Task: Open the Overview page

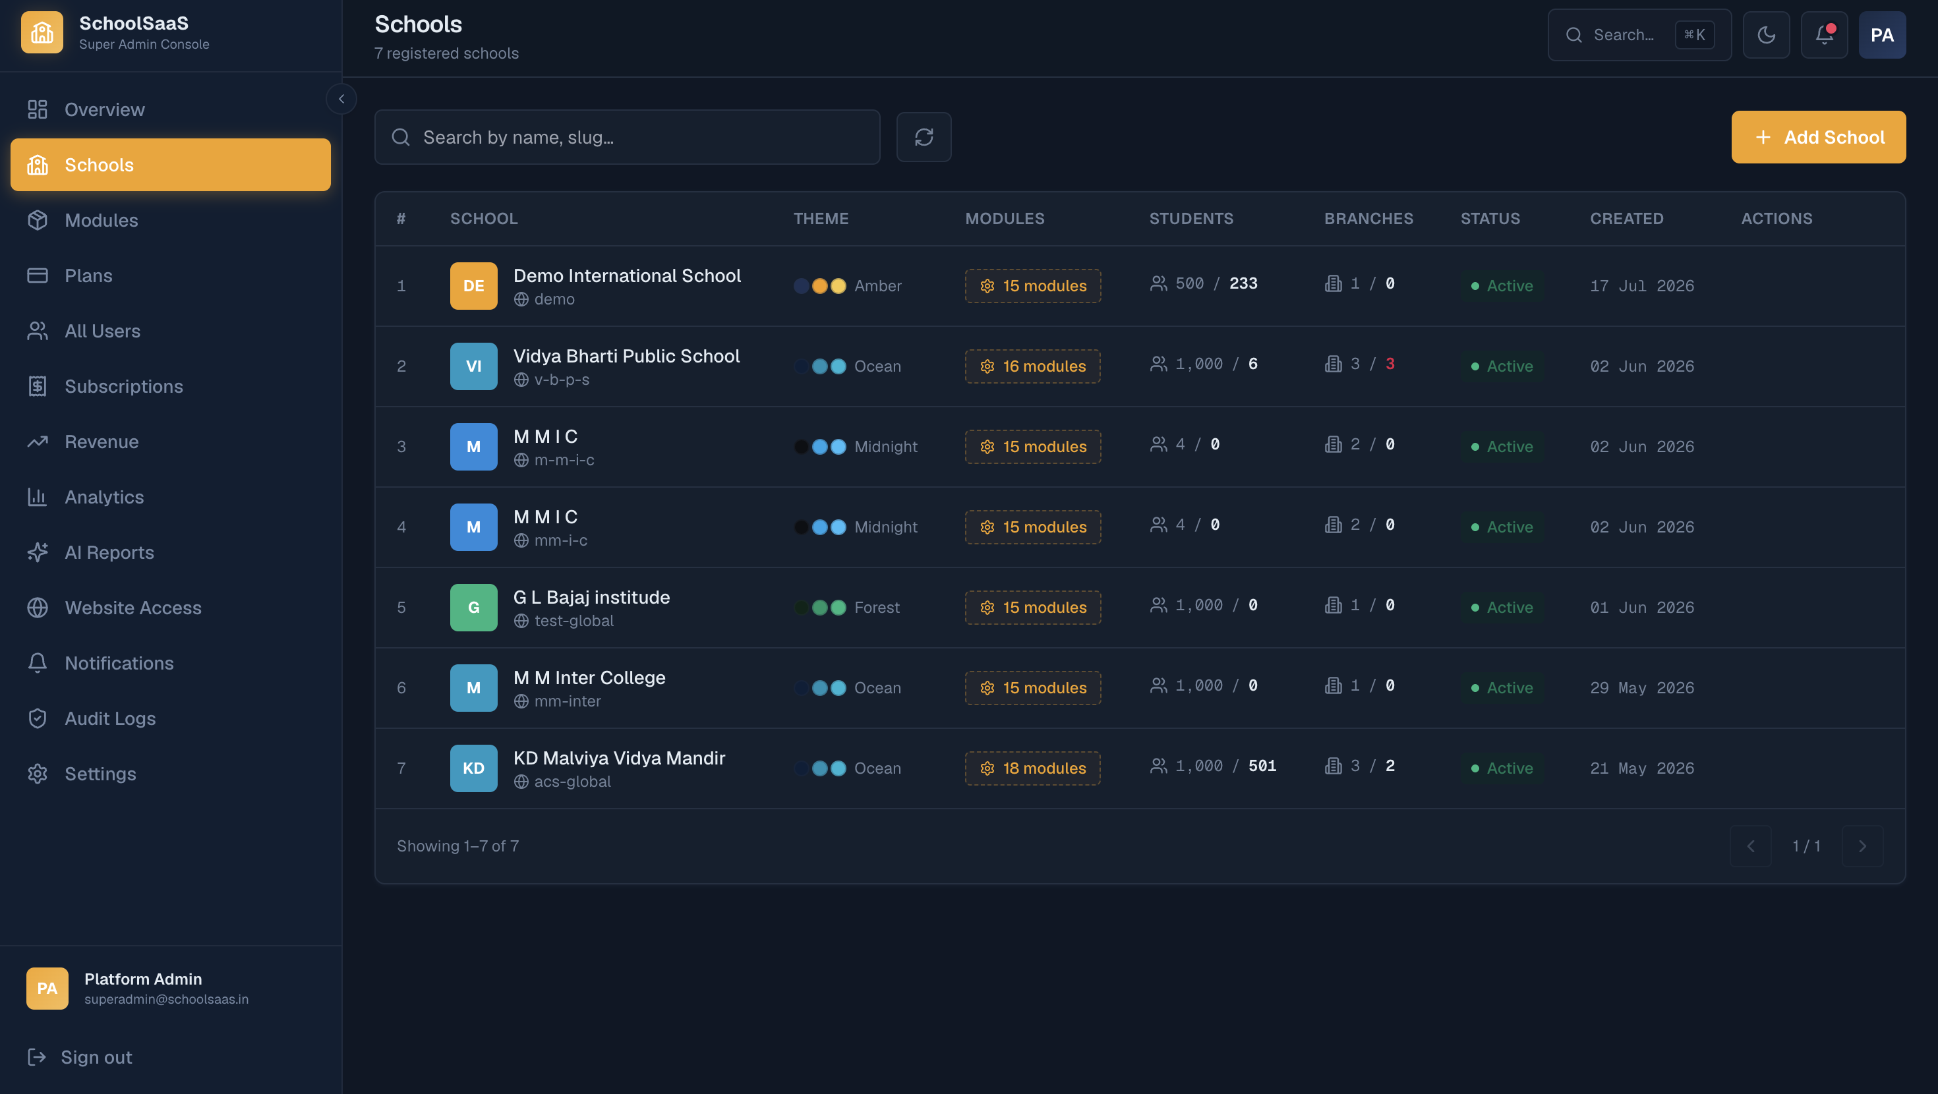Action: click(170, 110)
